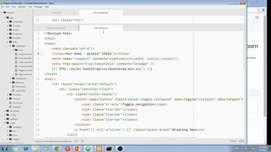Screen dimensions: 271x152
Task: Click the HelloController file icon
Action: tap(16, 62)
